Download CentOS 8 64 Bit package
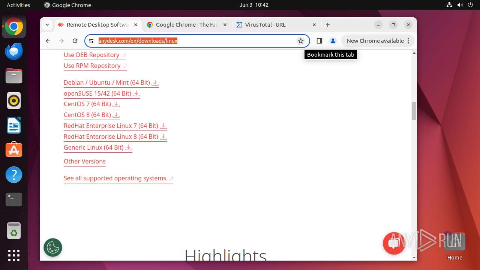 click(x=92, y=115)
